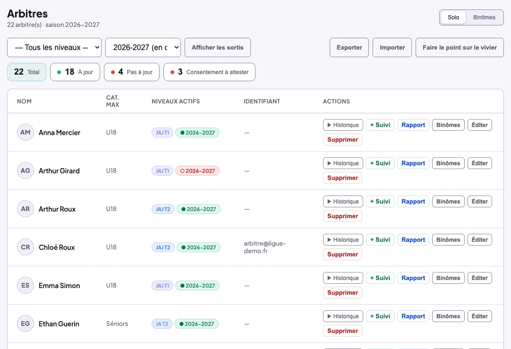
Task: Click the JAJ T1 badge for Anna Mercier
Action: point(162,133)
